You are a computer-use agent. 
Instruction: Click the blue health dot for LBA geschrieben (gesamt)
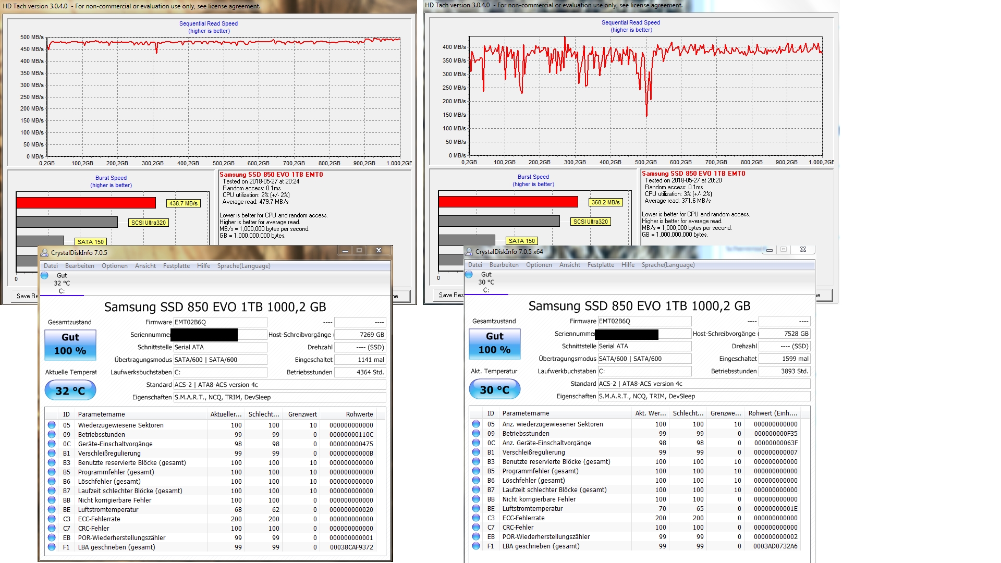pos(51,547)
